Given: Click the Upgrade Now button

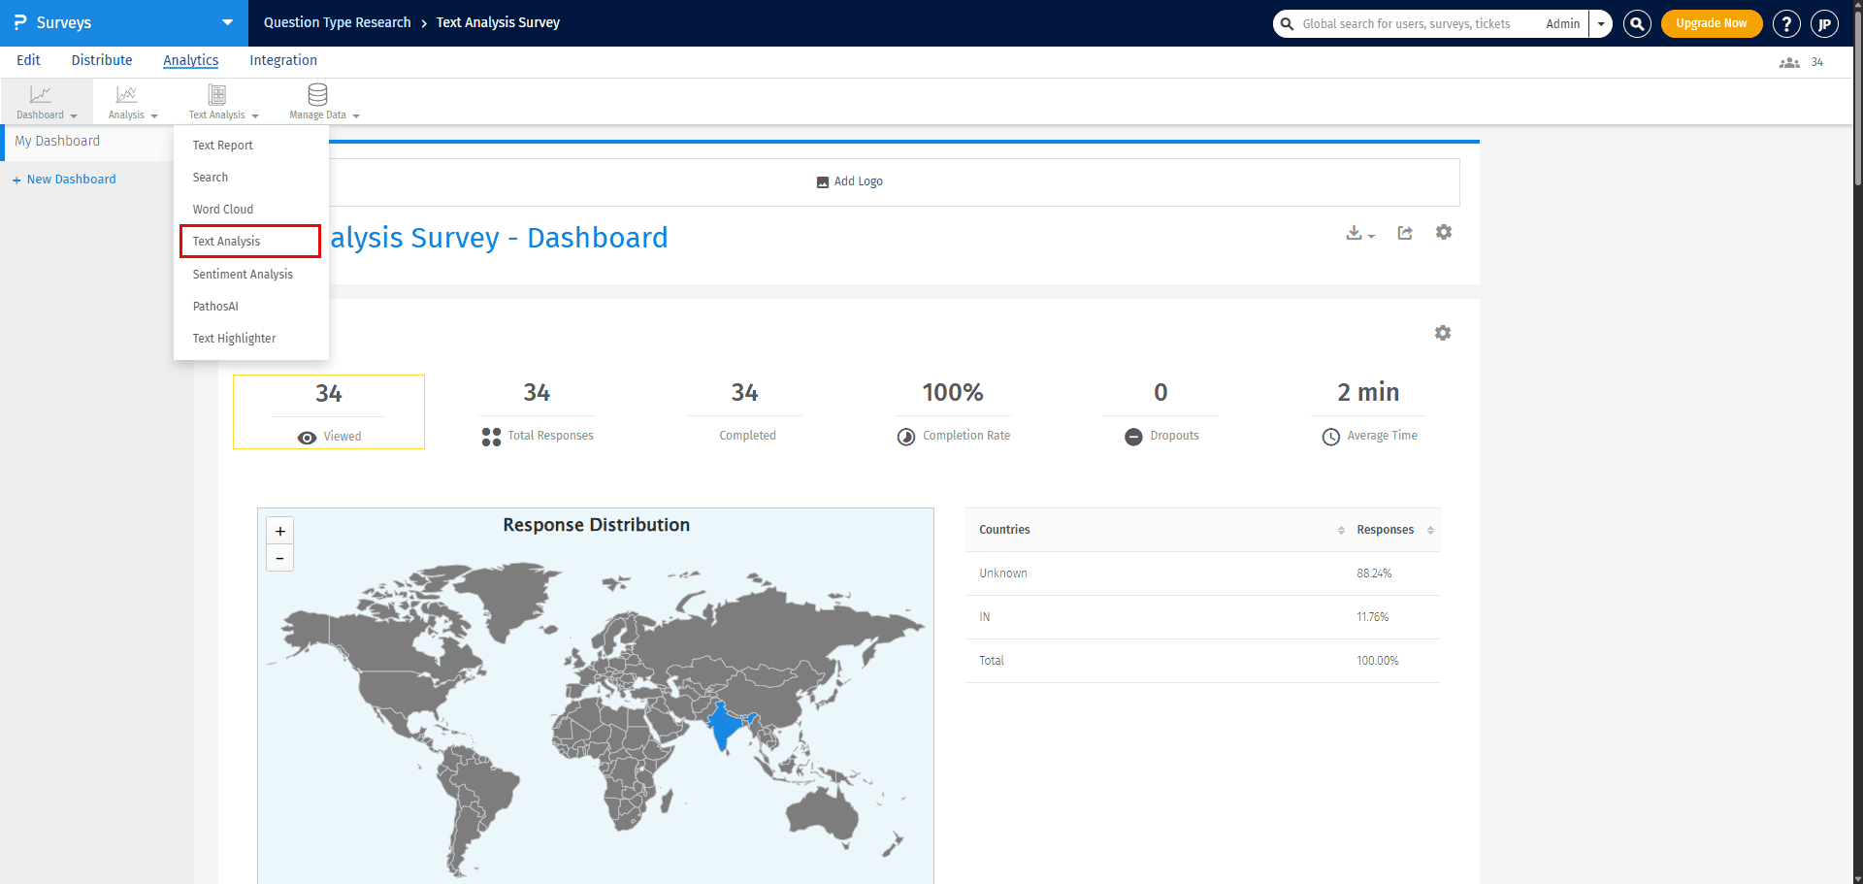Looking at the screenshot, I should click(x=1711, y=23).
